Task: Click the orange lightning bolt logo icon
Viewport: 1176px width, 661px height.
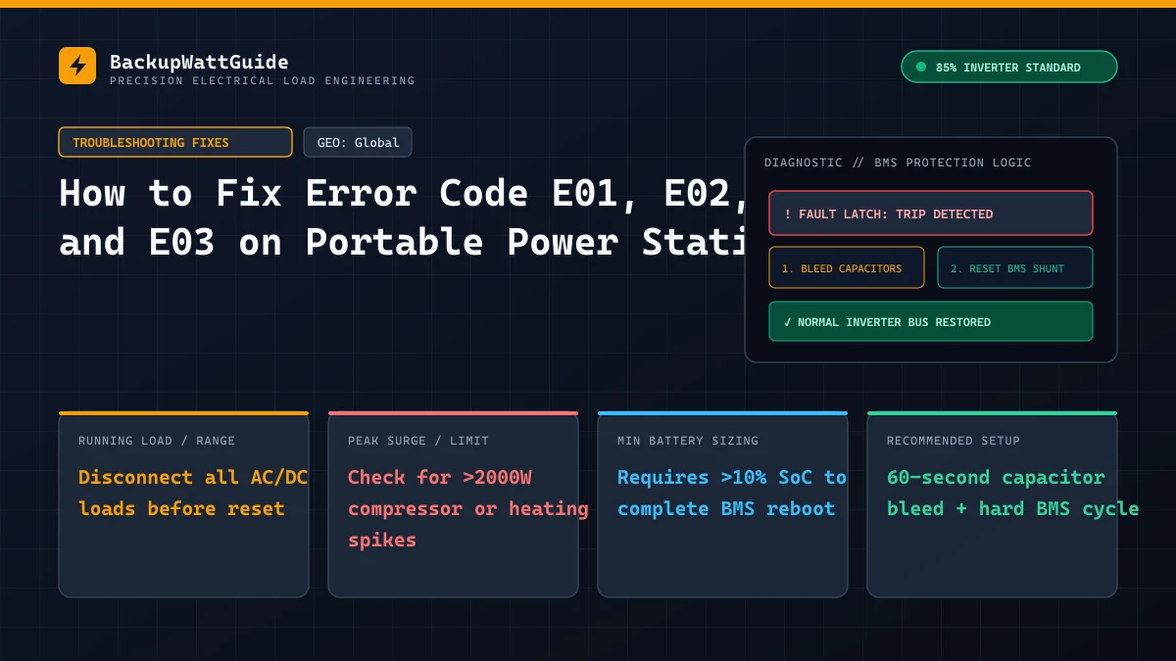Action: click(77, 66)
